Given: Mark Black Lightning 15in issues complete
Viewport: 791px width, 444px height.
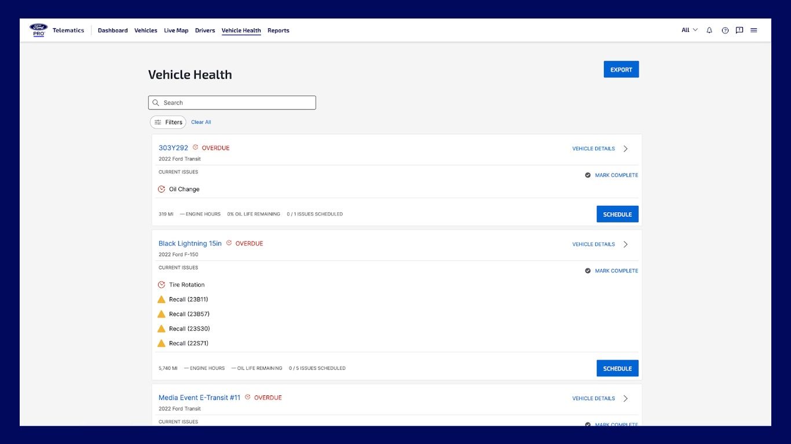Looking at the screenshot, I should (617, 271).
